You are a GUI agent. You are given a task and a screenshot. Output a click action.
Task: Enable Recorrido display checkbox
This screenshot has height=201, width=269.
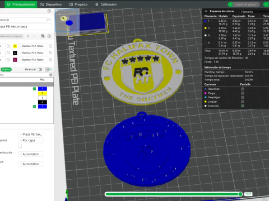tap(243, 89)
